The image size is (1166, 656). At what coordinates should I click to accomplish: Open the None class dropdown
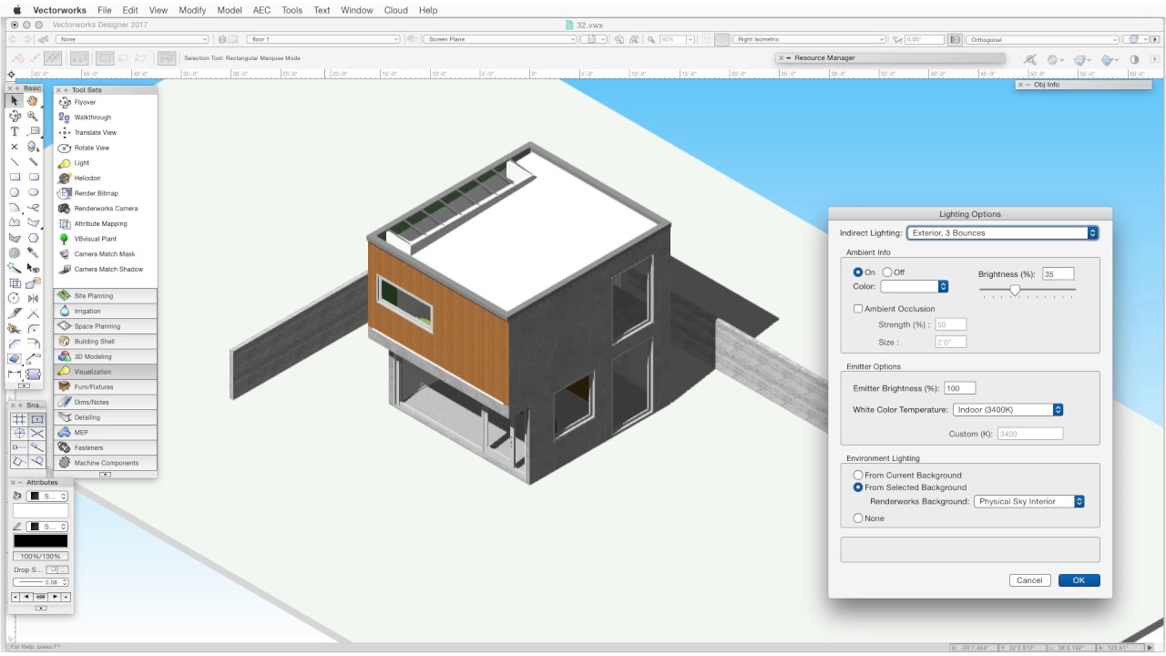[131, 39]
